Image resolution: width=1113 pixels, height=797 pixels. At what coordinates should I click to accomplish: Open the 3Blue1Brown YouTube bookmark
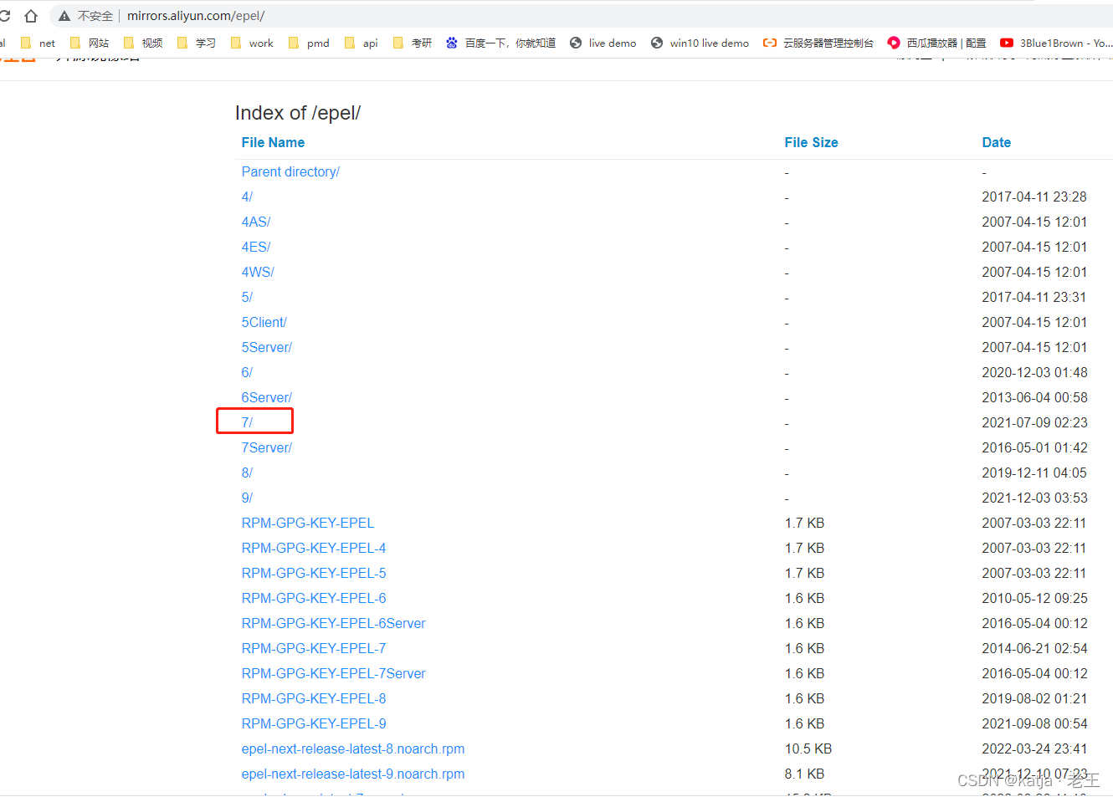(x=1057, y=43)
